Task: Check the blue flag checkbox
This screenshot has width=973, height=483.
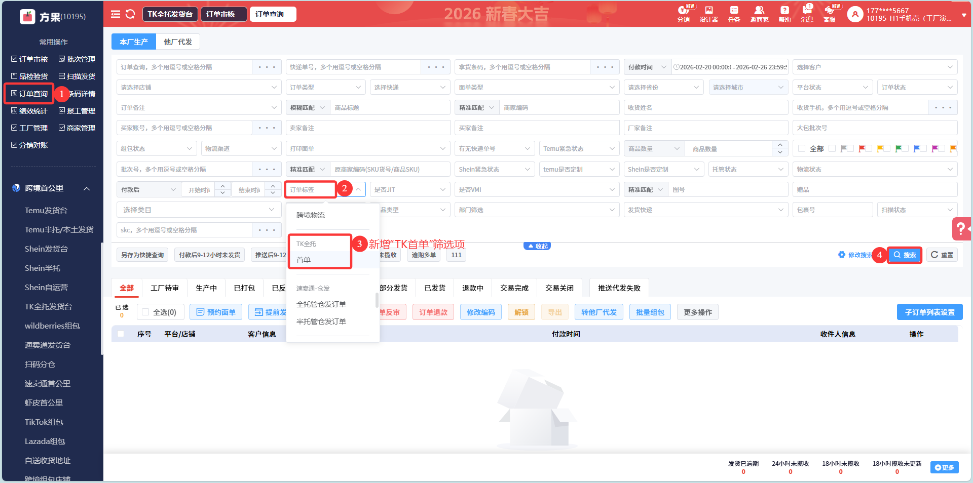Action: [905, 148]
